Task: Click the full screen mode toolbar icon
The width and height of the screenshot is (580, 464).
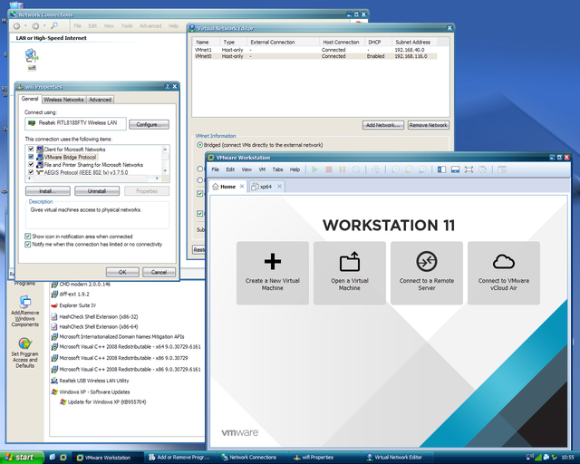Action: click(469, 169)
